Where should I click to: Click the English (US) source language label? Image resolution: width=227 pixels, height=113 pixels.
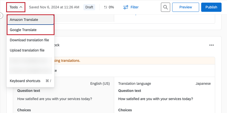click(x=100, y=83)
